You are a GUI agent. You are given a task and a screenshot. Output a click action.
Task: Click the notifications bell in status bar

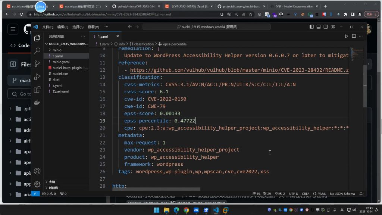click(x=361, y=194)
